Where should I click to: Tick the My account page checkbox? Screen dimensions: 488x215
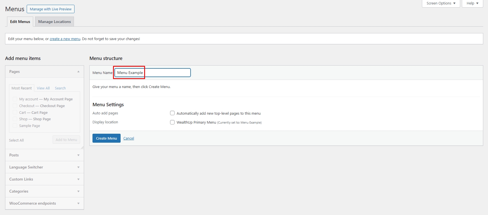[15, 99]
